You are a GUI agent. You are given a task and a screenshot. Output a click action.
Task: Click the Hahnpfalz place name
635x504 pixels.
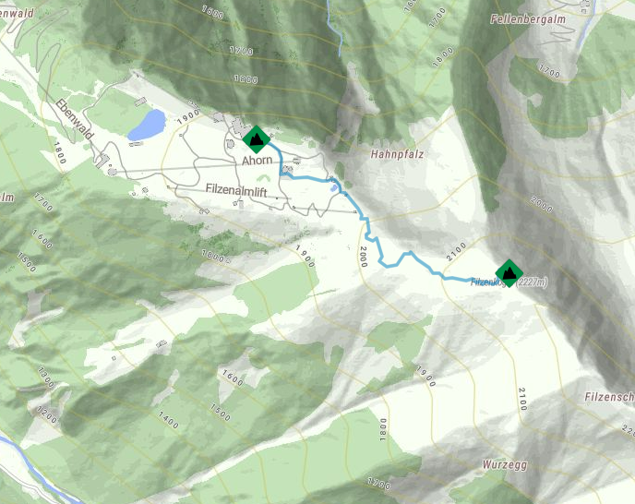[x=397, y=154]
